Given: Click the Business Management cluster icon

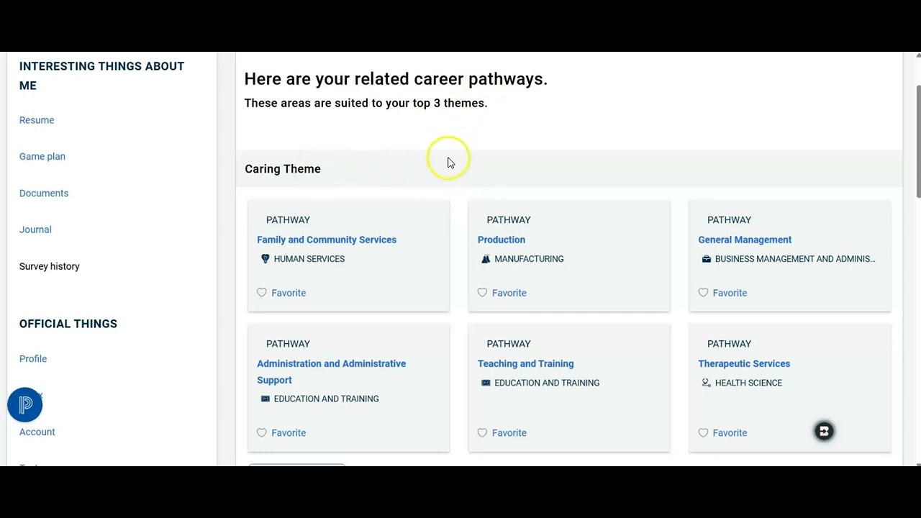Looking at the screenshot, I should (x=706, y=259).
